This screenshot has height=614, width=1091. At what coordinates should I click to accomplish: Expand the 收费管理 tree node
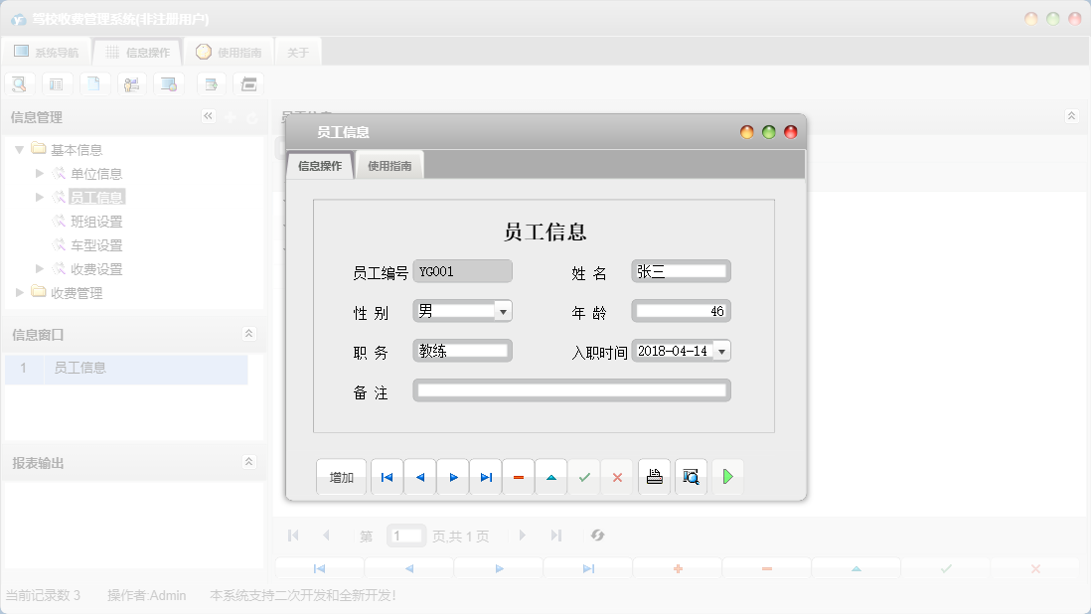(21, 293)
